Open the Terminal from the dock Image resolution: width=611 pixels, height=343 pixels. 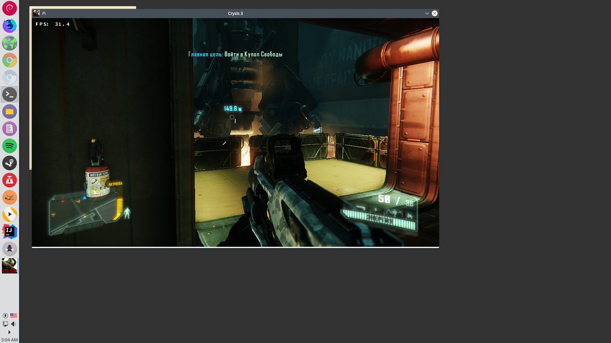tap(10, 94)
